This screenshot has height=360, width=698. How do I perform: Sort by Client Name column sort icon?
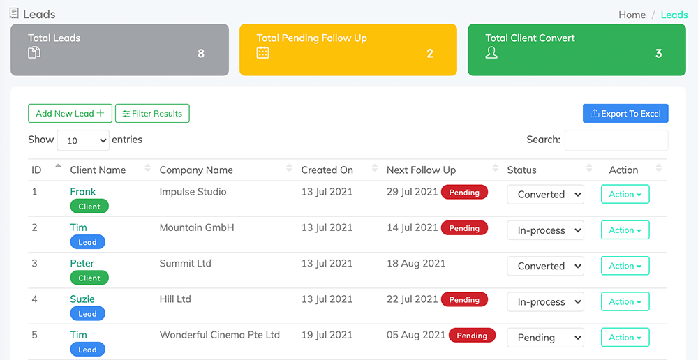147,169
